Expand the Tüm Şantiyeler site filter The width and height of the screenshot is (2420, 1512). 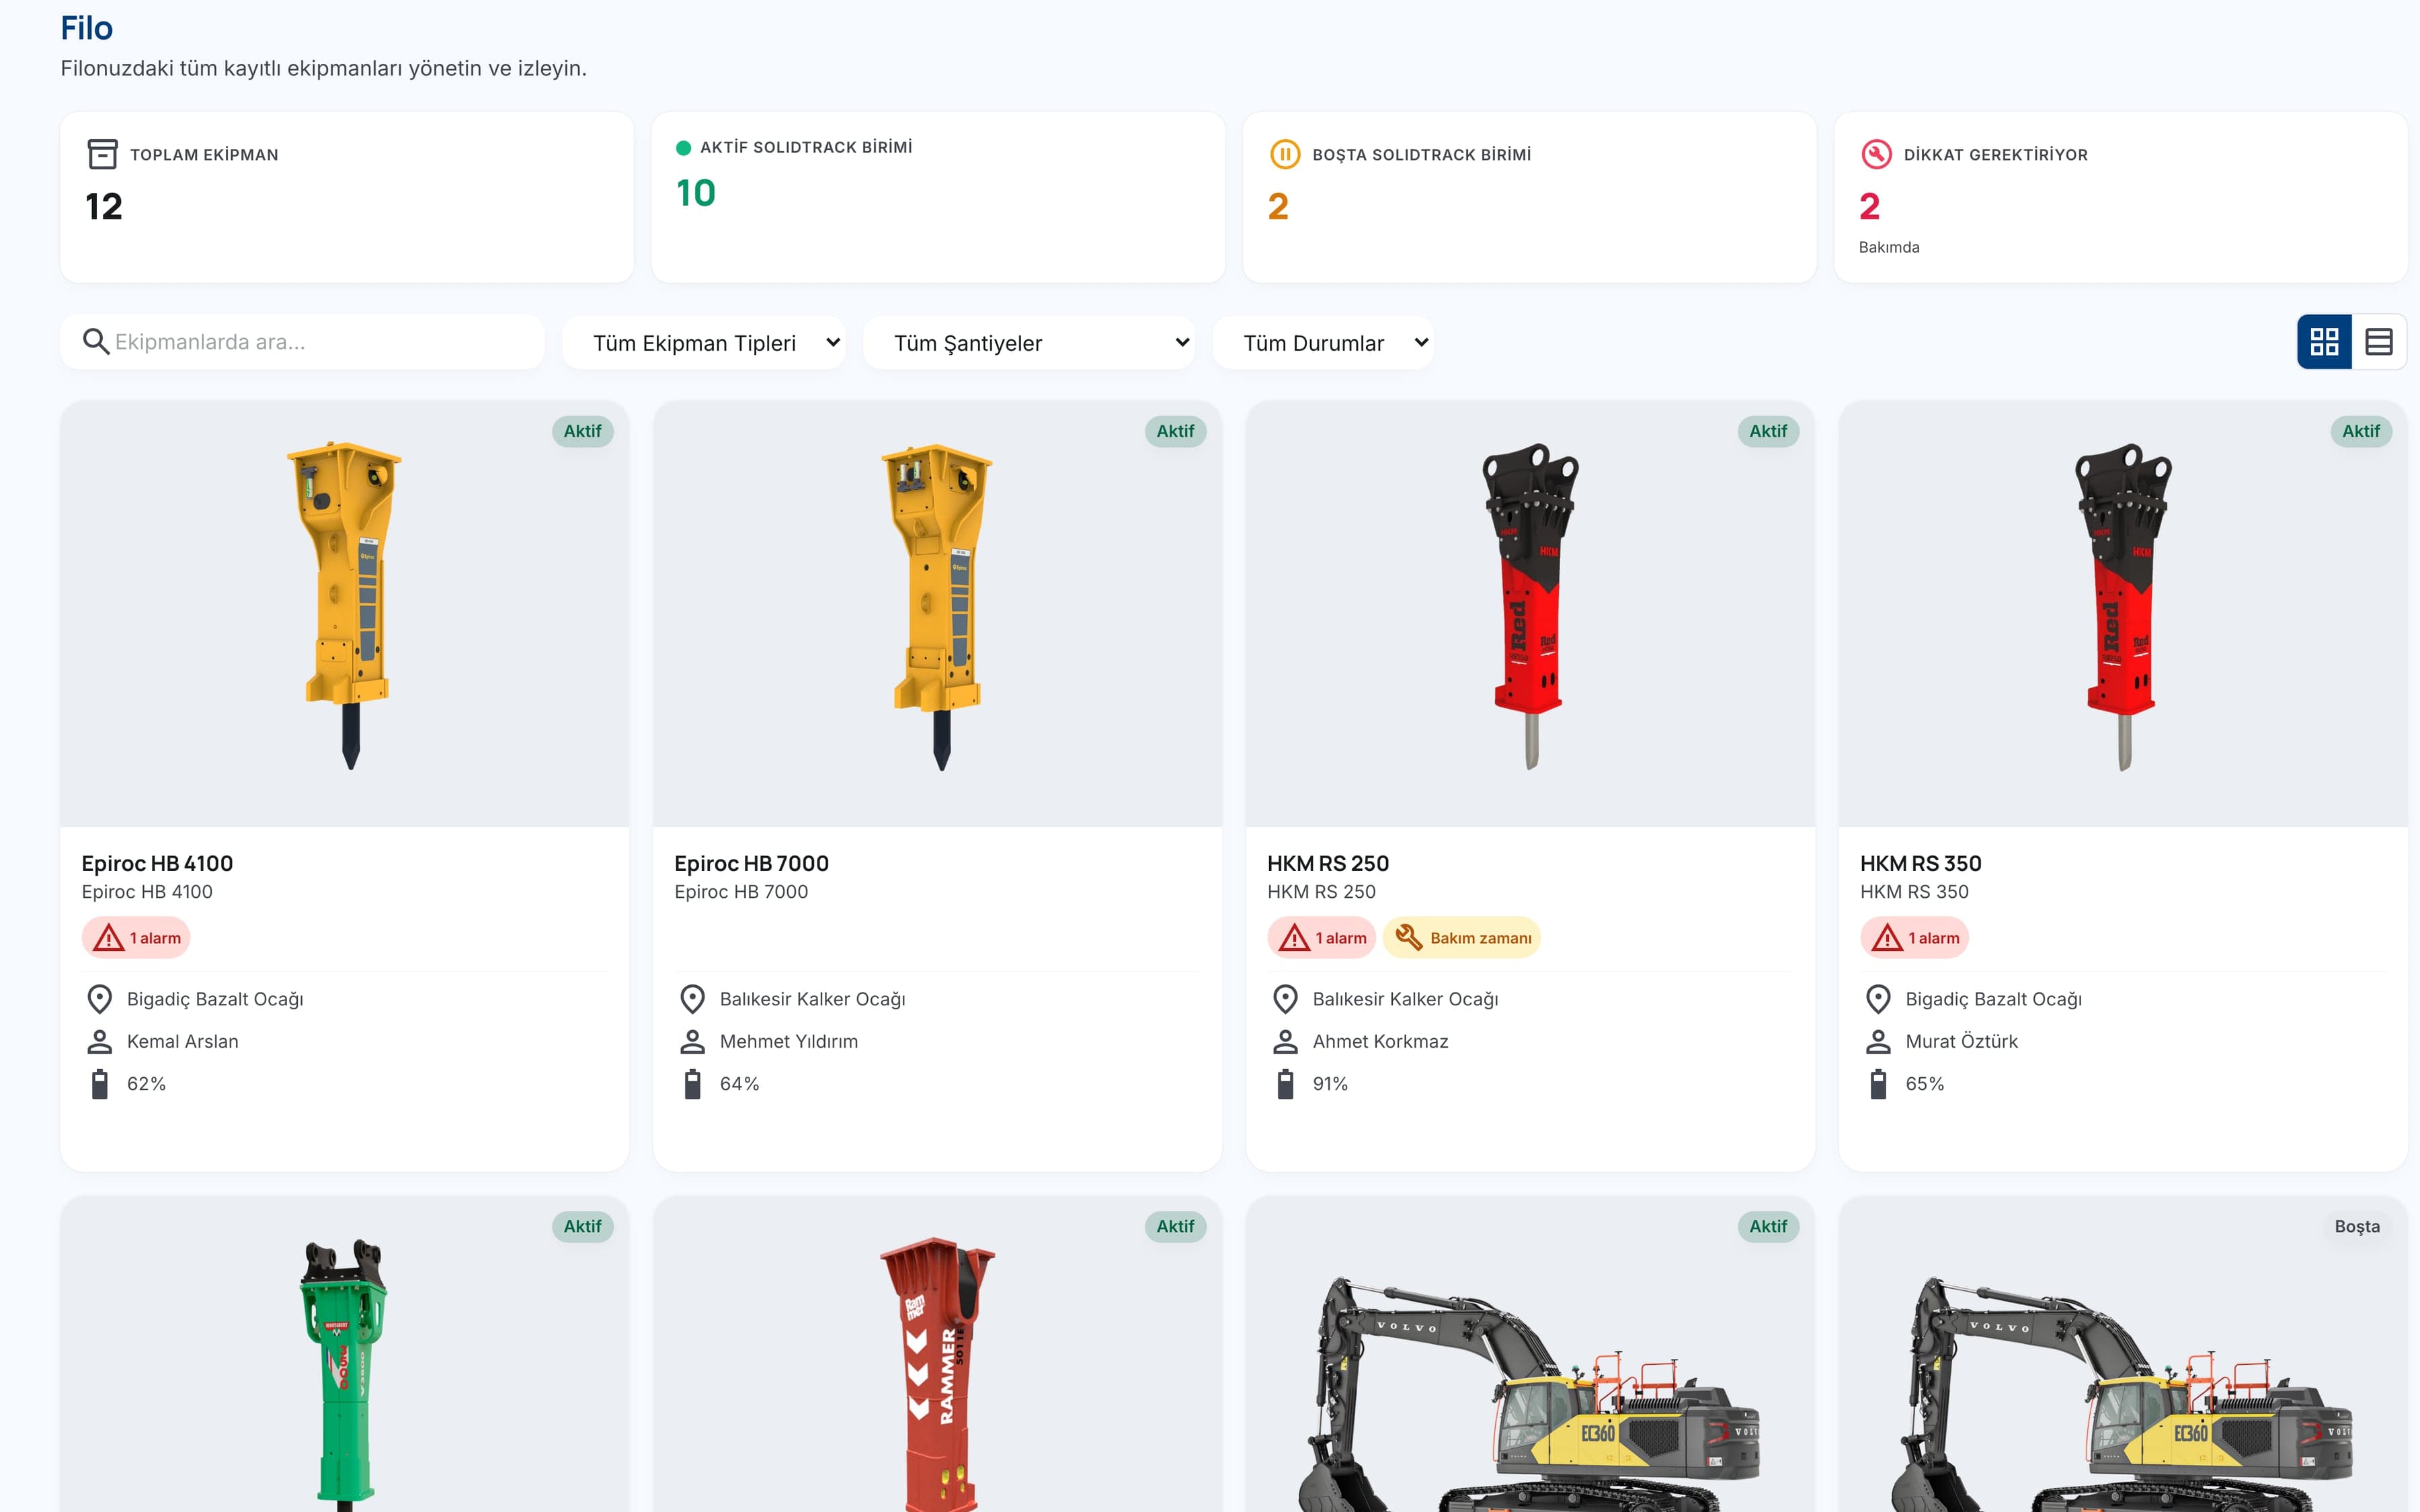coord(1029,343)
